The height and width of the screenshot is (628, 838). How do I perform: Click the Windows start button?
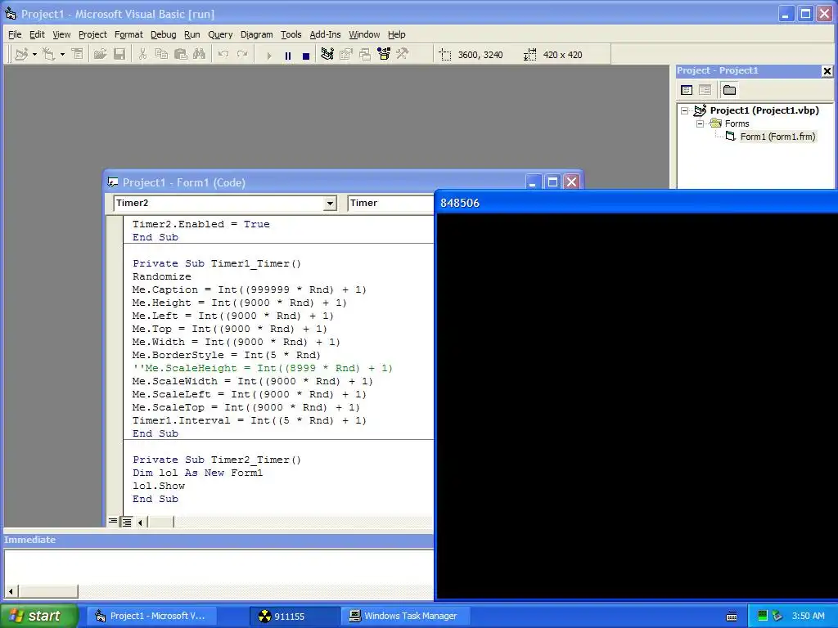click(x=39, y=616)
